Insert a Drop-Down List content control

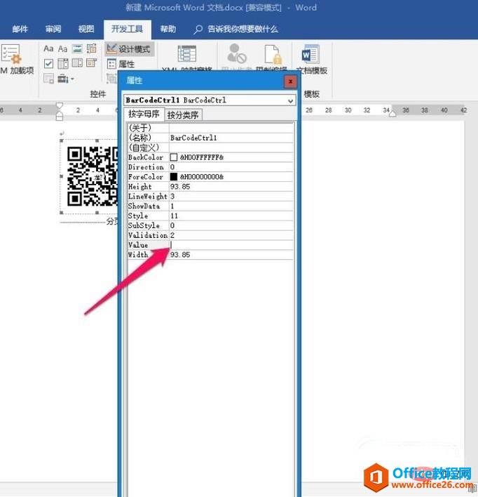tap(77, 64)
